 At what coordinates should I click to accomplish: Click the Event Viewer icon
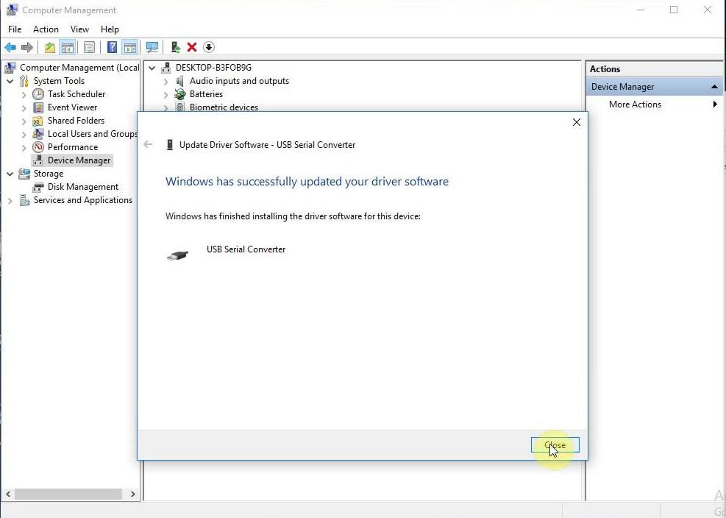[x=38, y=107]
